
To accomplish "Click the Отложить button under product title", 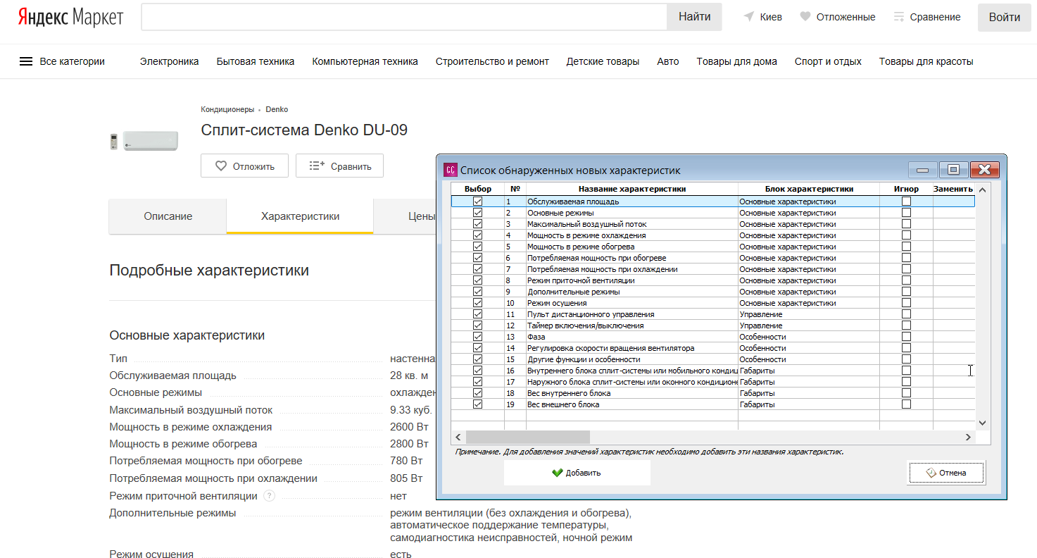I will pos(244,166).
